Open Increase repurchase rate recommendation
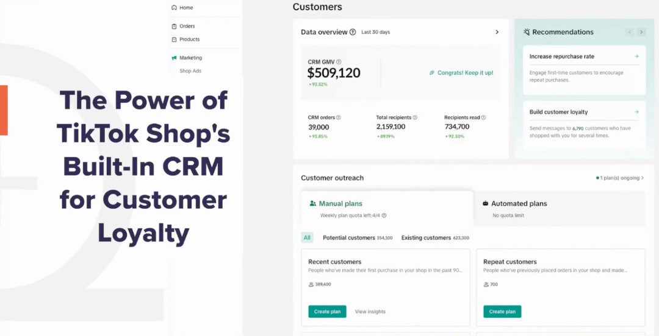The height and width of the screenshot is (336, 659). (x=584, y=69)
